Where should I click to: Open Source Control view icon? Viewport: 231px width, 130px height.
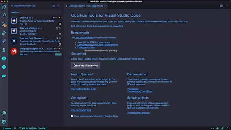tap(4, 24)
